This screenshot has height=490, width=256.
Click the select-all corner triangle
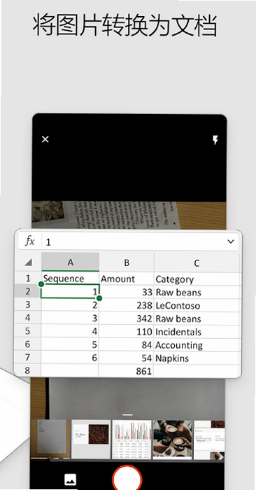tap(29, 262)
